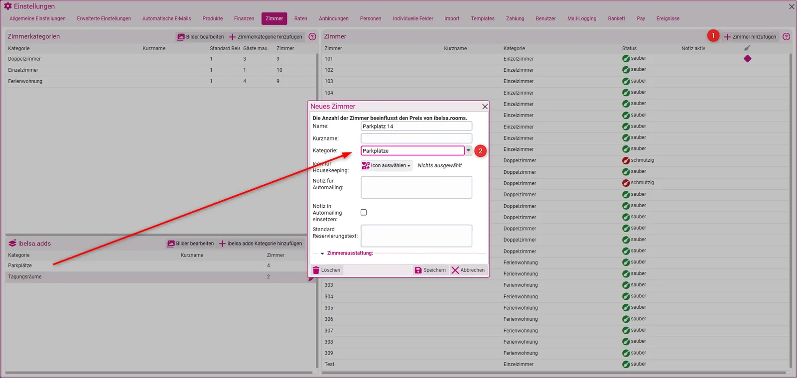Select the Parkplätze row in ibelsa.adds
This screenshot has height=378, width=797.
coord(160,265)
